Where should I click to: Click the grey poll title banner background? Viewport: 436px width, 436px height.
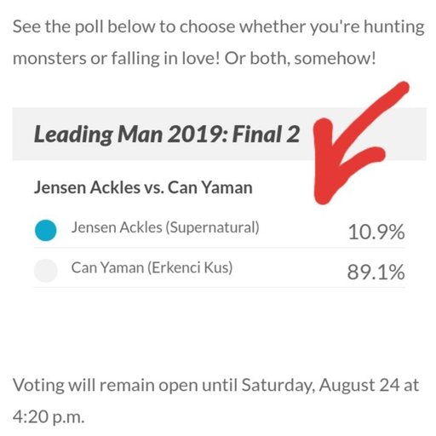point(219,134)
